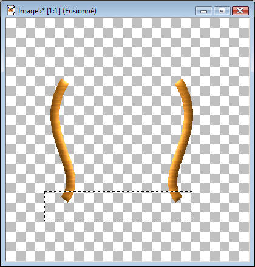Click the bottom-left corner of the dashed selection marquee
Screen dimensions: 255x267
pyautogui.click(x=44, y=221)
